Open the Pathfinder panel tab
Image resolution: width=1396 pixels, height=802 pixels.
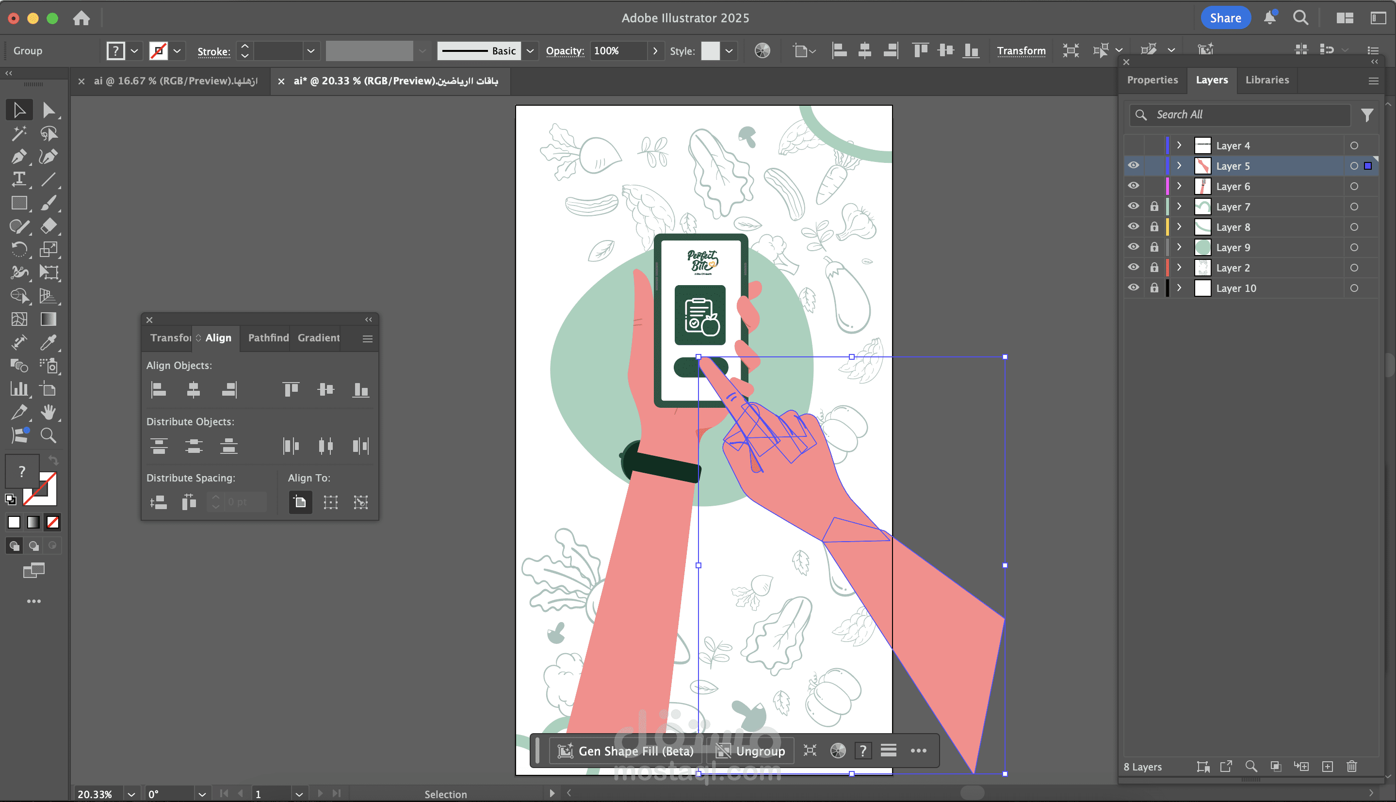(268, 337)
